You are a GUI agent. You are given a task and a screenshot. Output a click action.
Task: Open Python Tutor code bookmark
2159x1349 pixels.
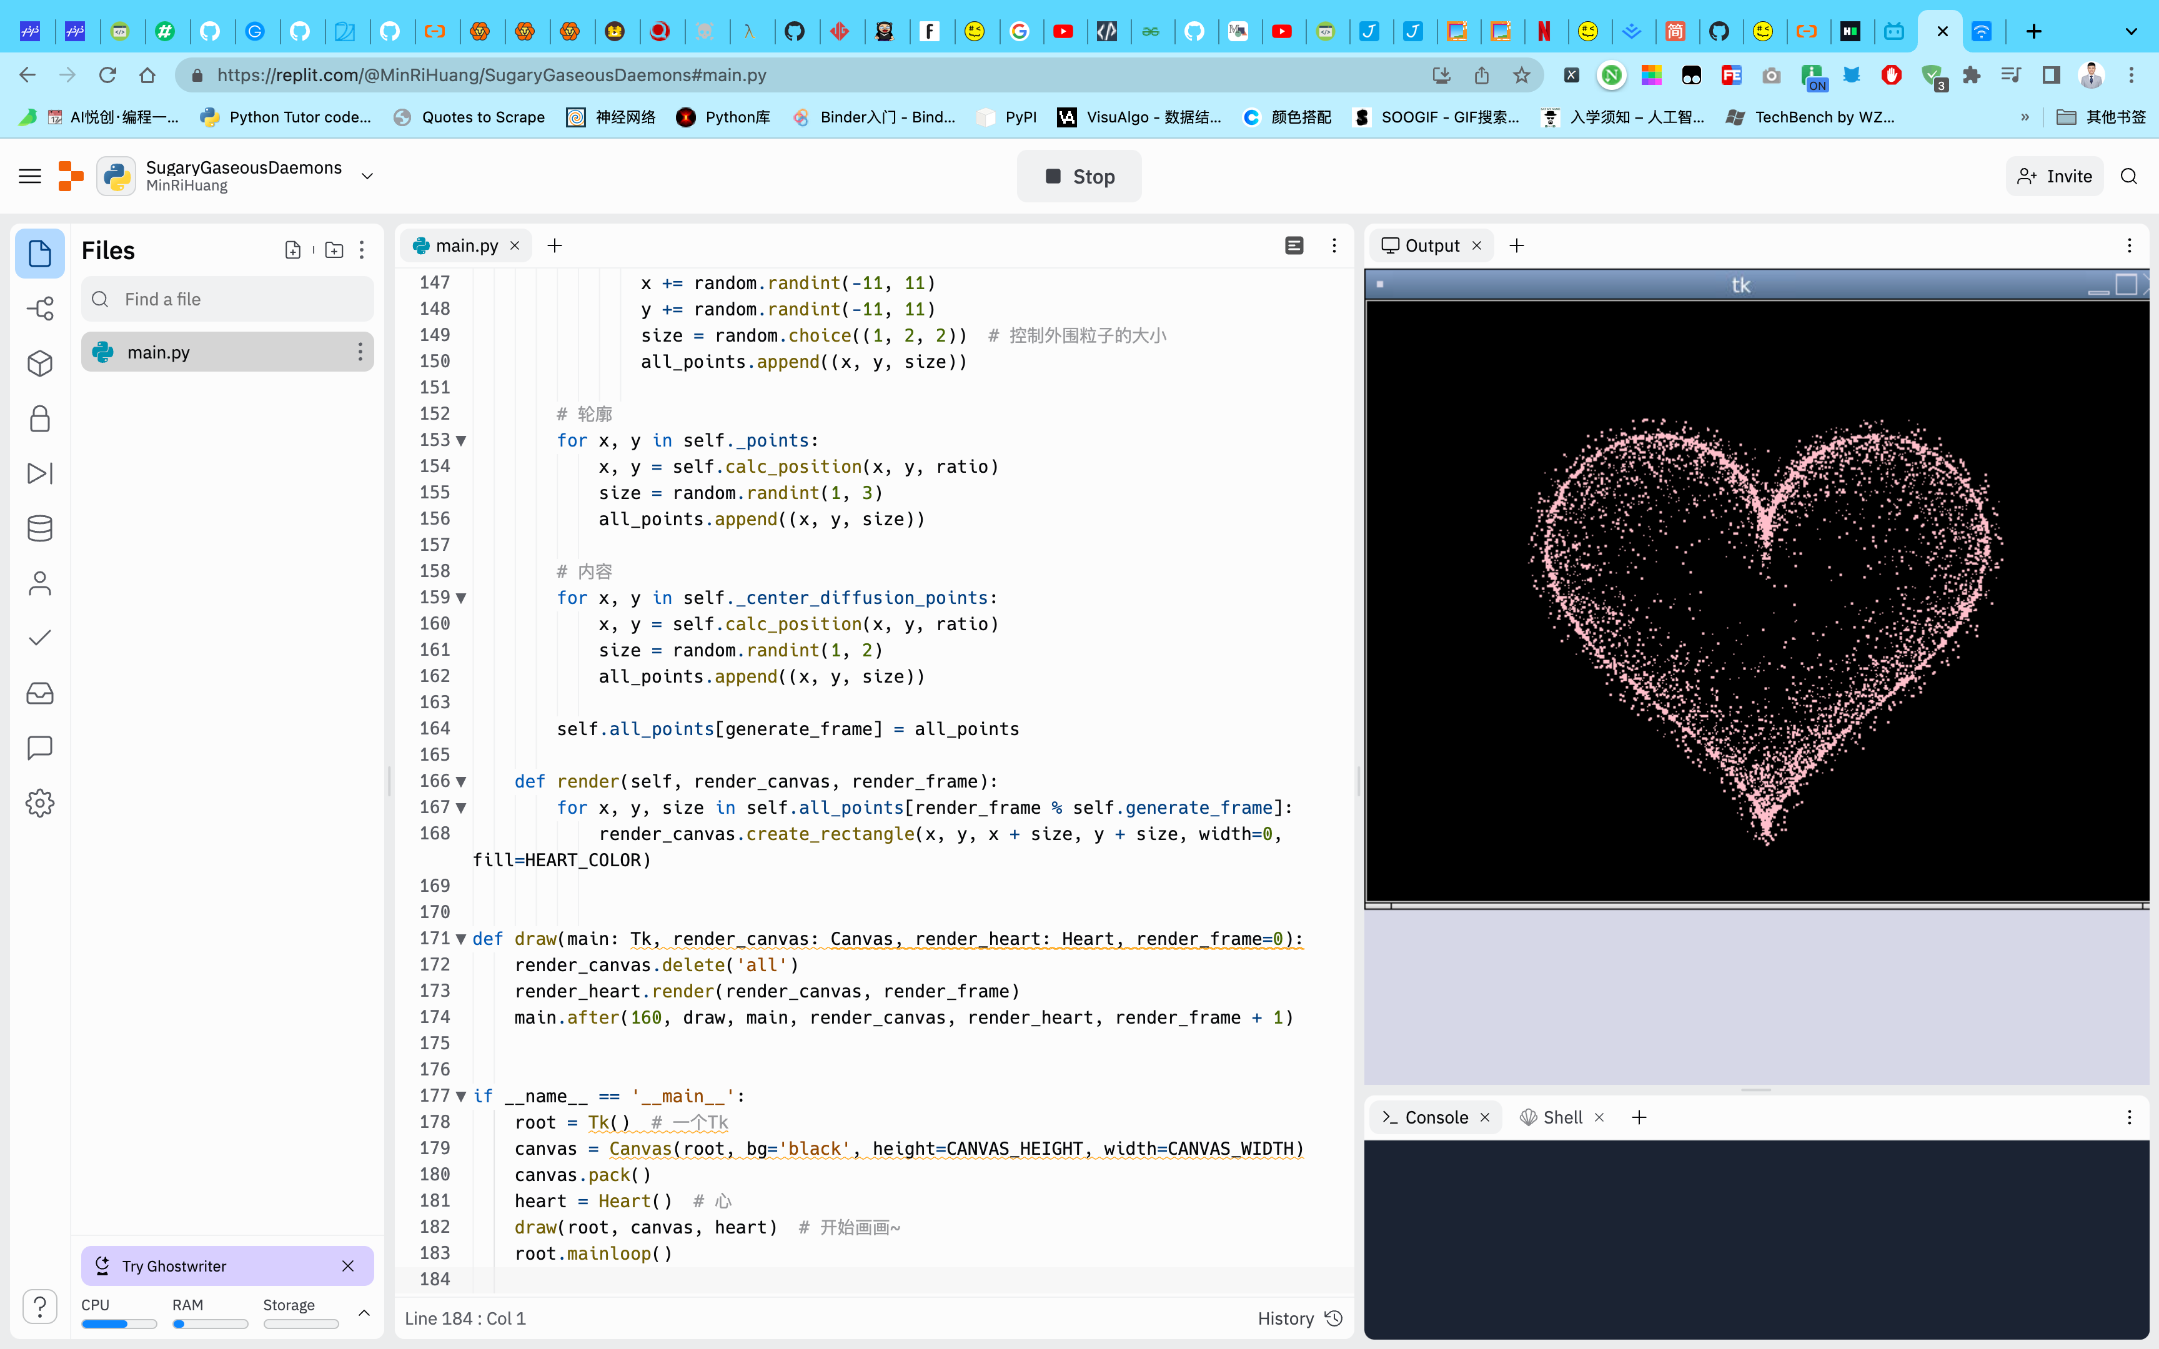[286, 117]
